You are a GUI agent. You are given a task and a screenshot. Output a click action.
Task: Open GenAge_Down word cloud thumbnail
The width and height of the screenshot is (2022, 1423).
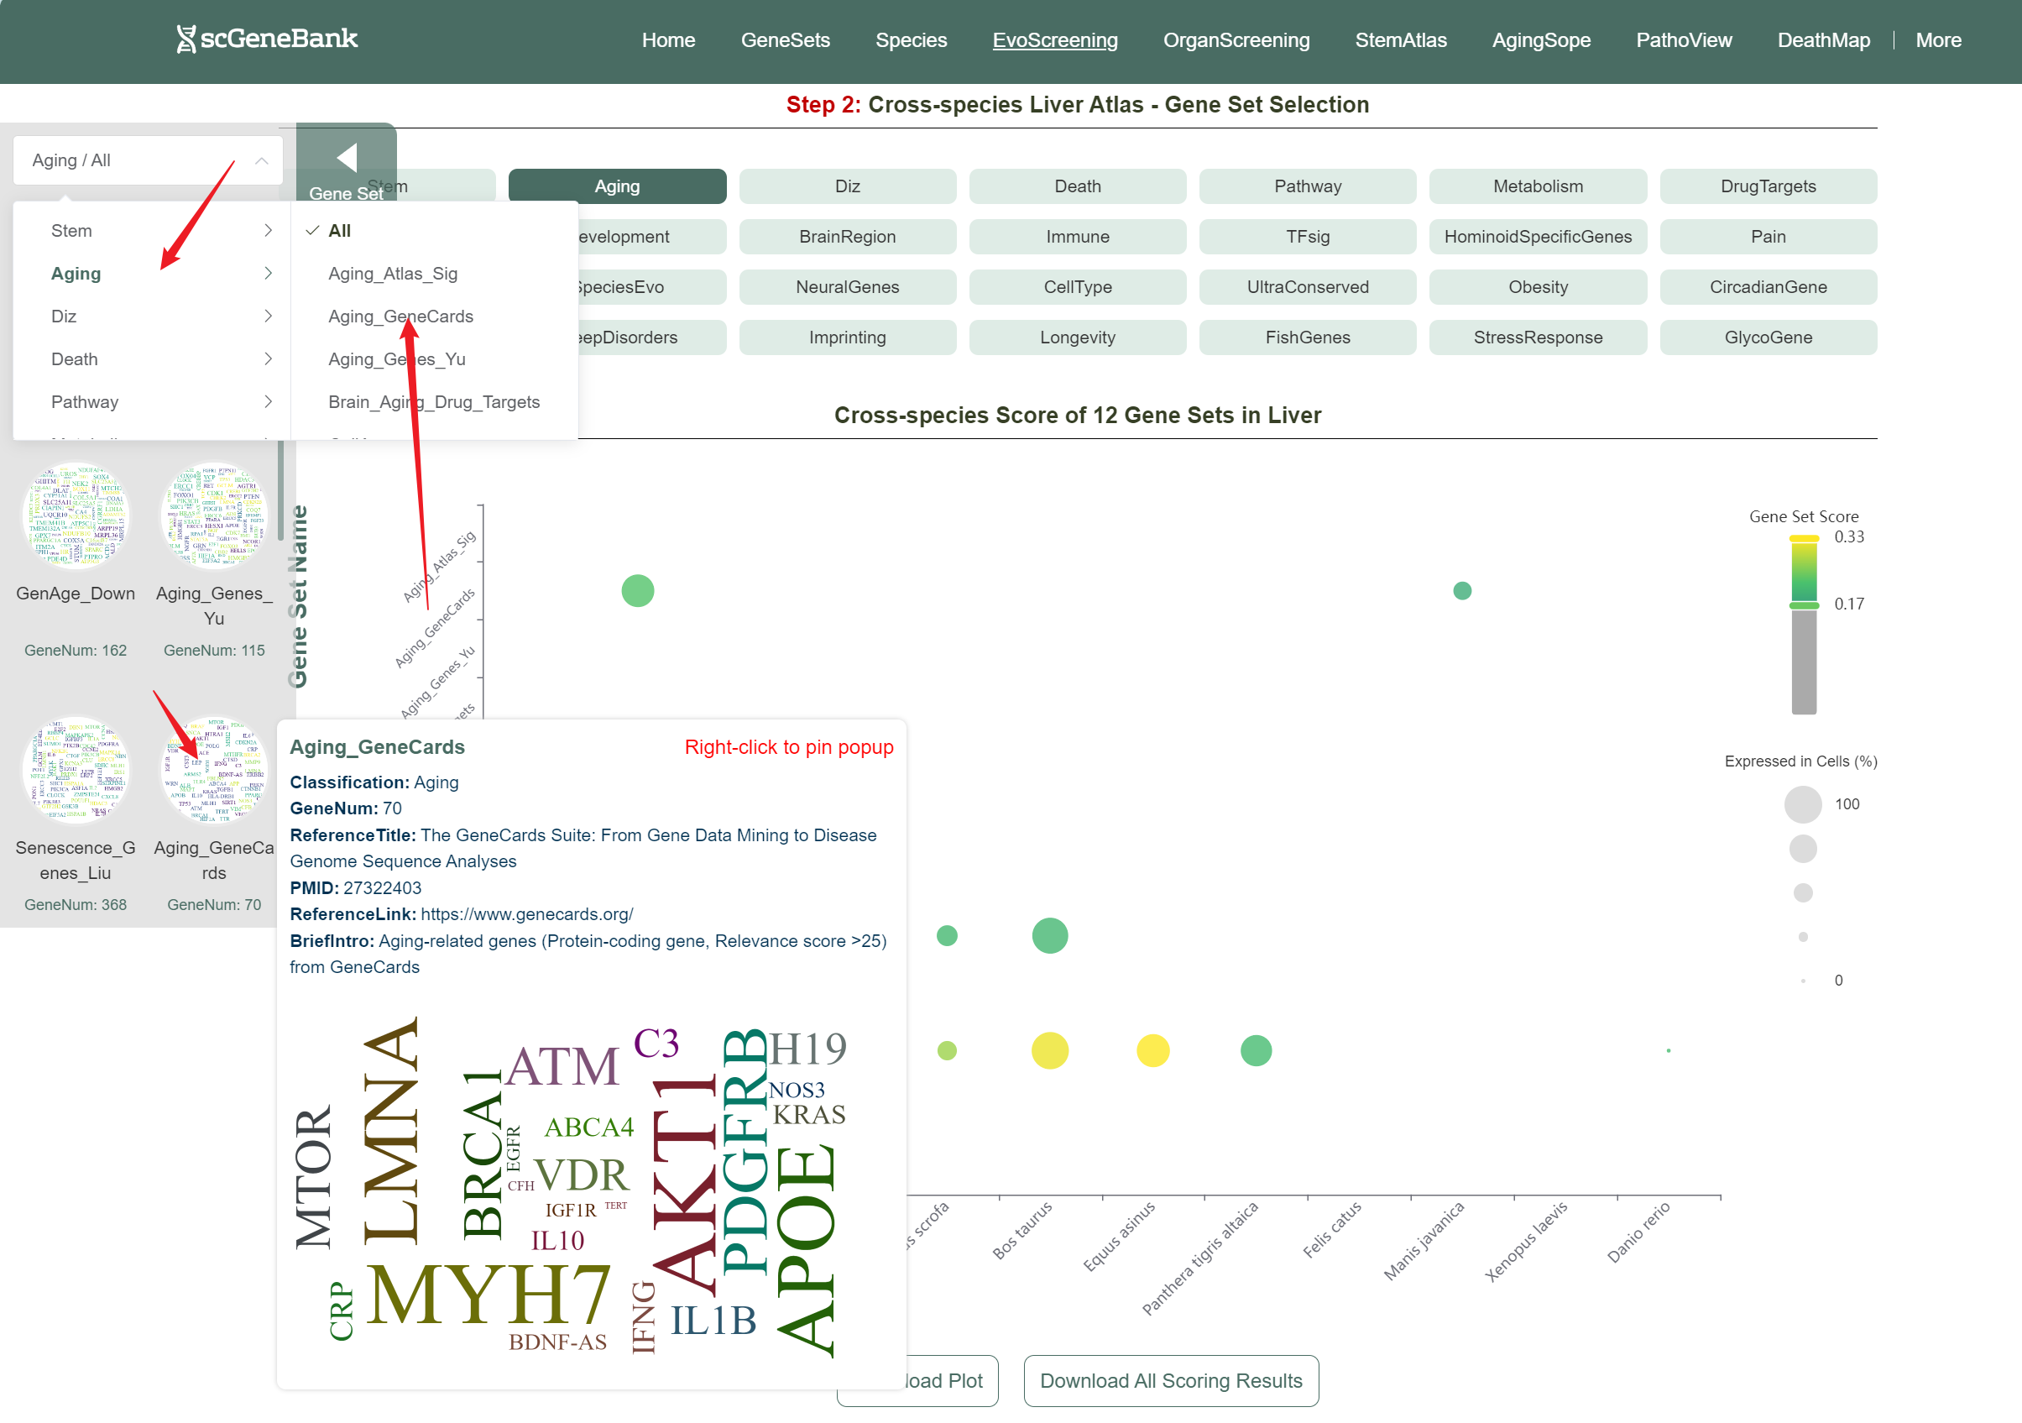point(76,517)
